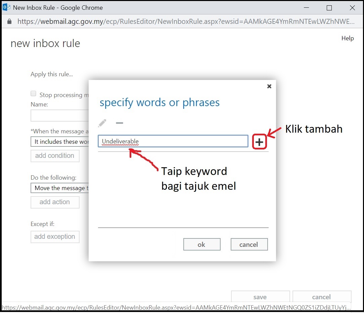Expand the 'Move the message to' dropdown

pyautogui.click(x=60, y=188)
